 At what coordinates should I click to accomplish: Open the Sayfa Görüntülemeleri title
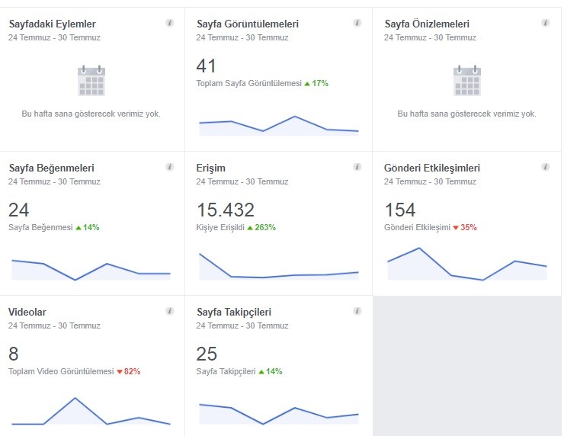[x=248, y=24]
